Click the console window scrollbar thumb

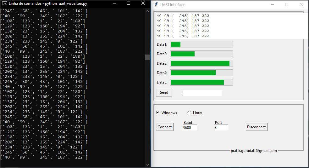(x=148, y=57)
